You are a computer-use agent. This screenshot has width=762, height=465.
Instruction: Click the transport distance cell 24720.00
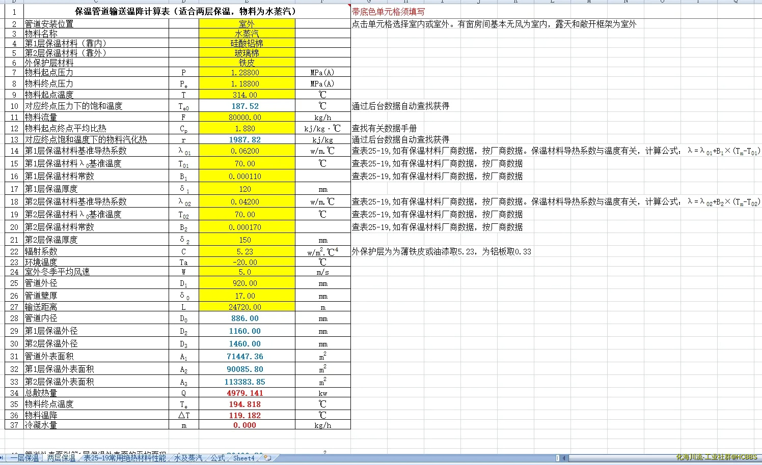click(247, 307)
